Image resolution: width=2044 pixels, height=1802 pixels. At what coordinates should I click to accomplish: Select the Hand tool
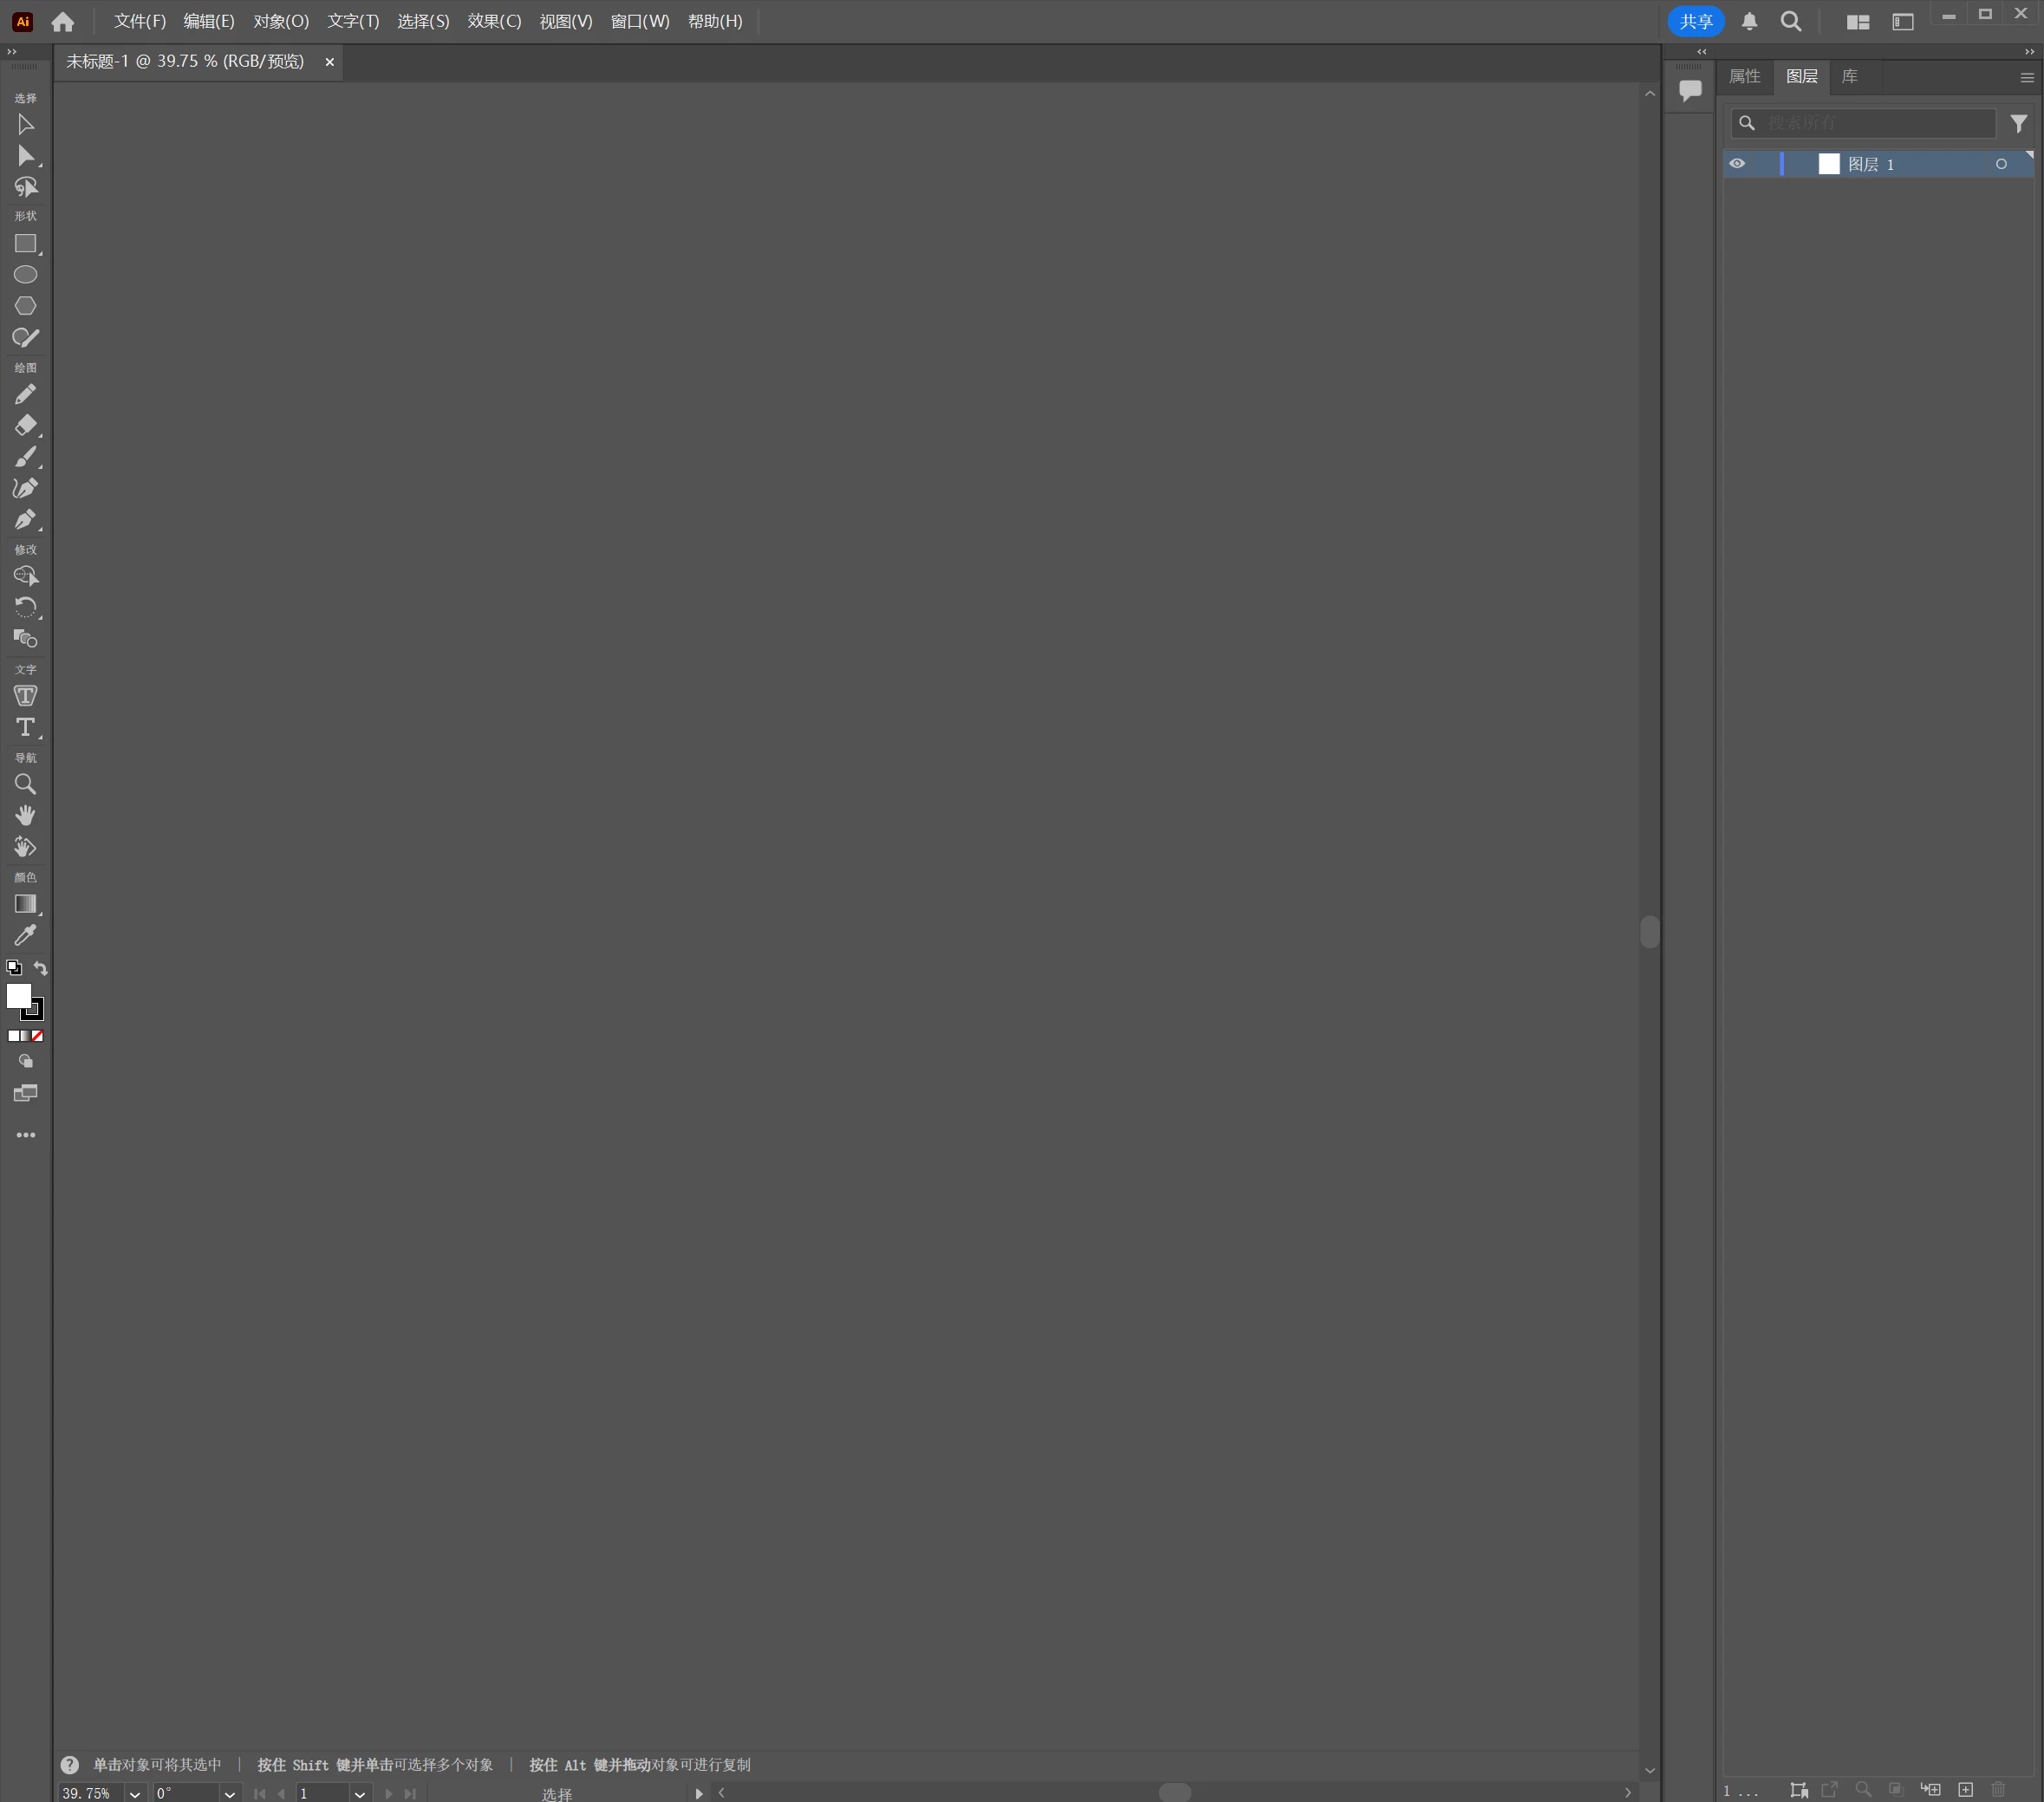pos(25,815)
